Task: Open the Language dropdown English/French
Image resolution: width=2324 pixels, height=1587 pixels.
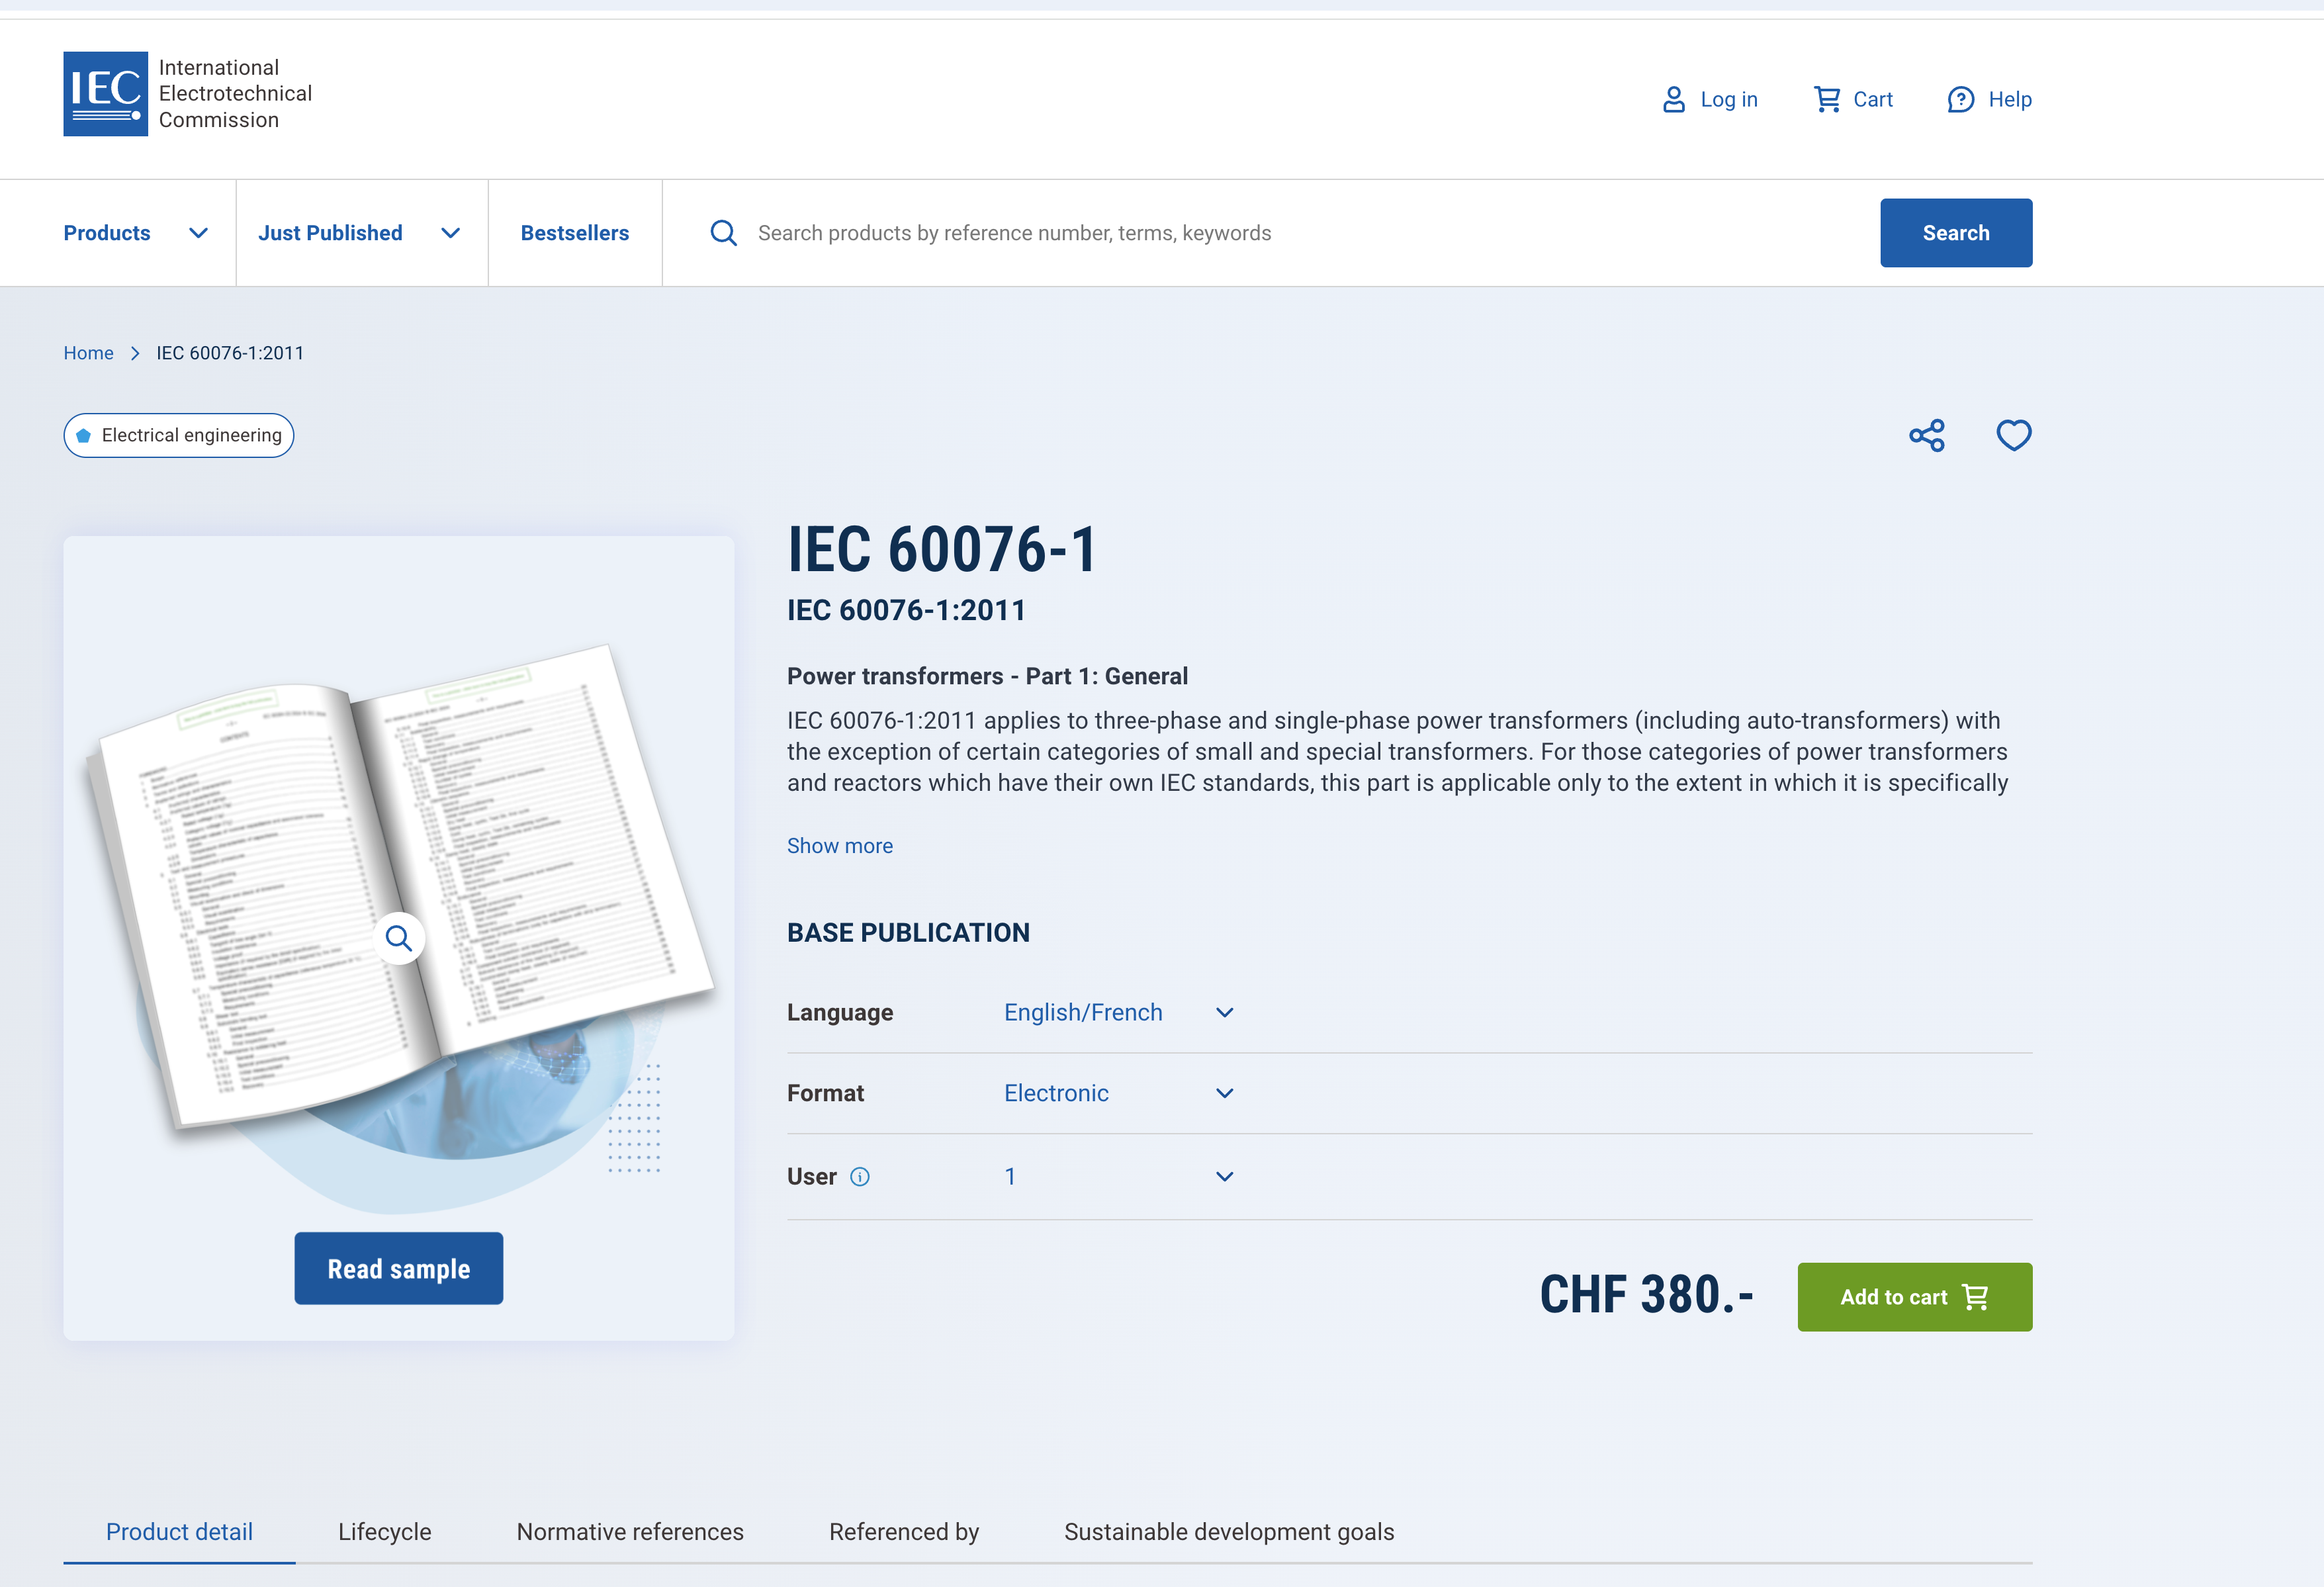Action: tap(1119, 1012)
